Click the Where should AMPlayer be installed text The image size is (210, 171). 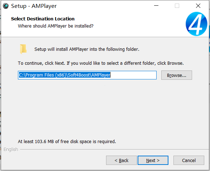tap(56, 26)
